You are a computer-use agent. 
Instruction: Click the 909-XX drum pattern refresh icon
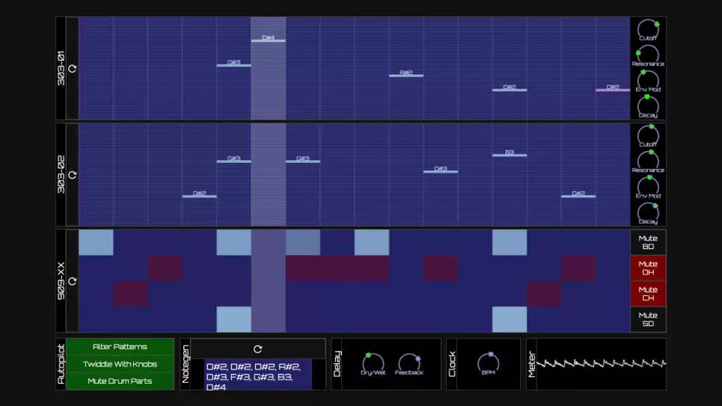[x=72, y=281]
